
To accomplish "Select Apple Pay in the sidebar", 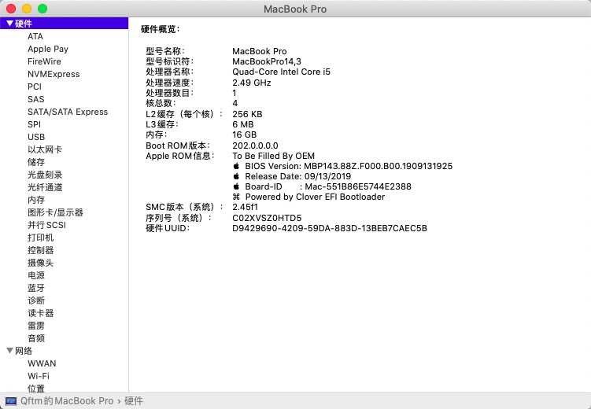I will pos(48,49).
